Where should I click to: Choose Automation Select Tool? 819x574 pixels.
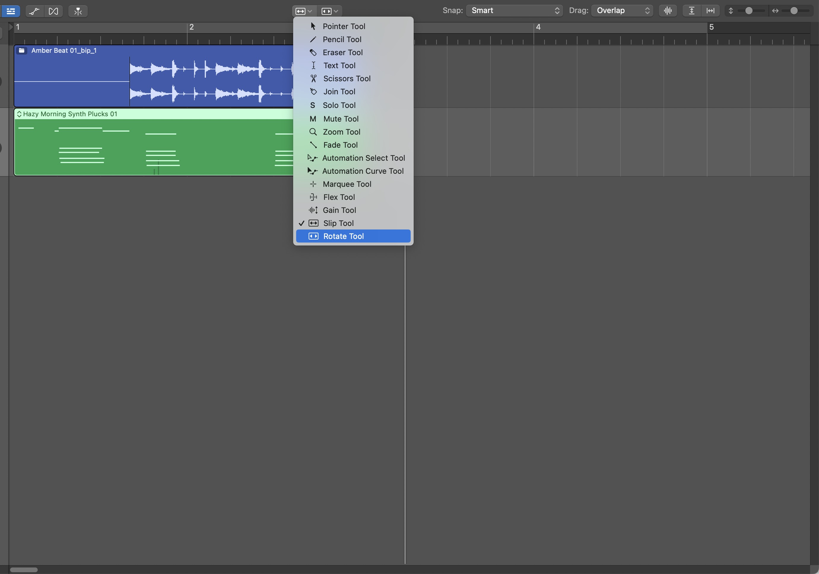click(x=353, y=158)
